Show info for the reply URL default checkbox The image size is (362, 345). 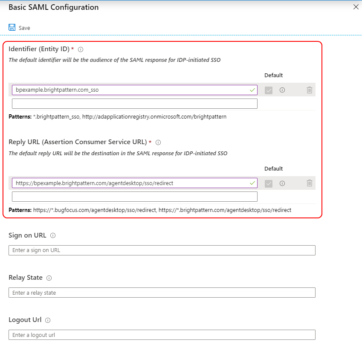282,183
